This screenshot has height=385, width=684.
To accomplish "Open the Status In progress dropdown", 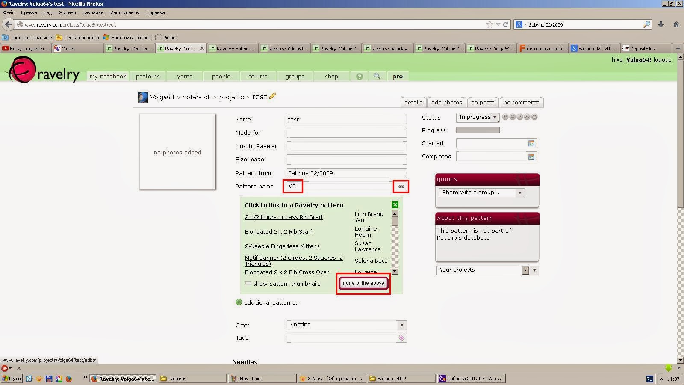I will (477, 117).
